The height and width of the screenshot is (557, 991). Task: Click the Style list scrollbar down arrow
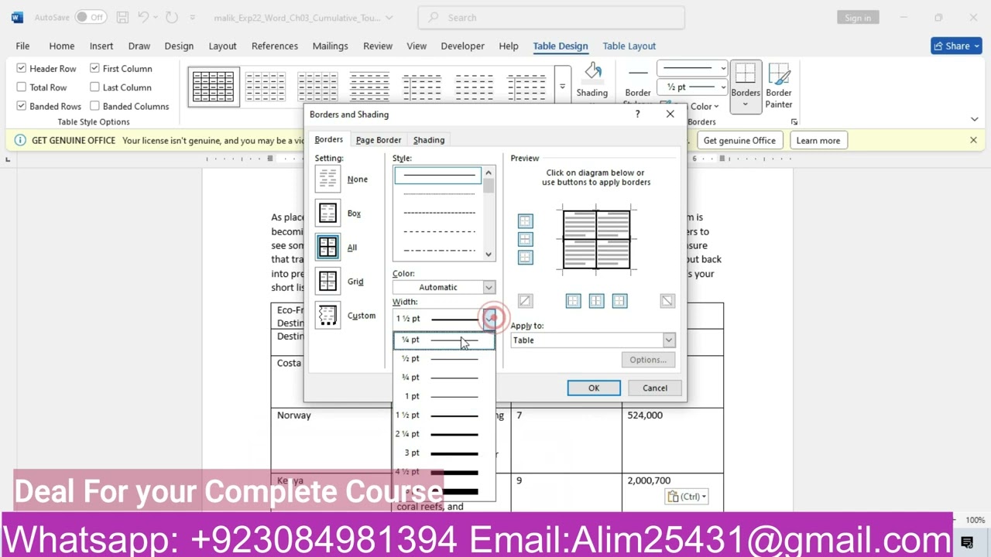pos(489,254)
